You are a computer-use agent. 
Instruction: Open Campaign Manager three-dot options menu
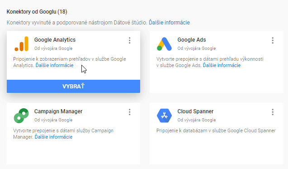[129, 112]
